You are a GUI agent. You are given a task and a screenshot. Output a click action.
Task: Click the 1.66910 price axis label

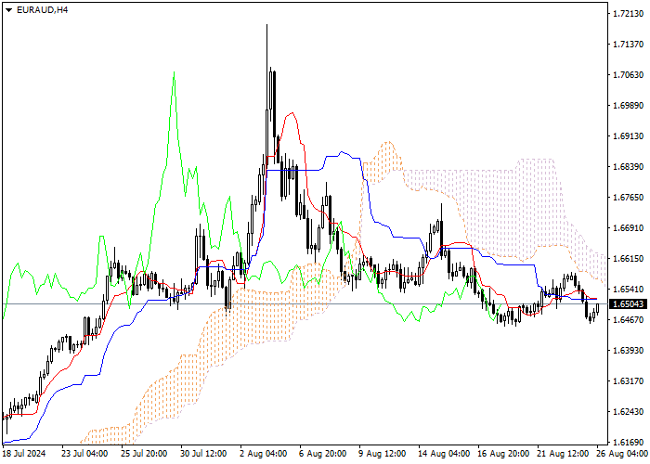[628, 228]
